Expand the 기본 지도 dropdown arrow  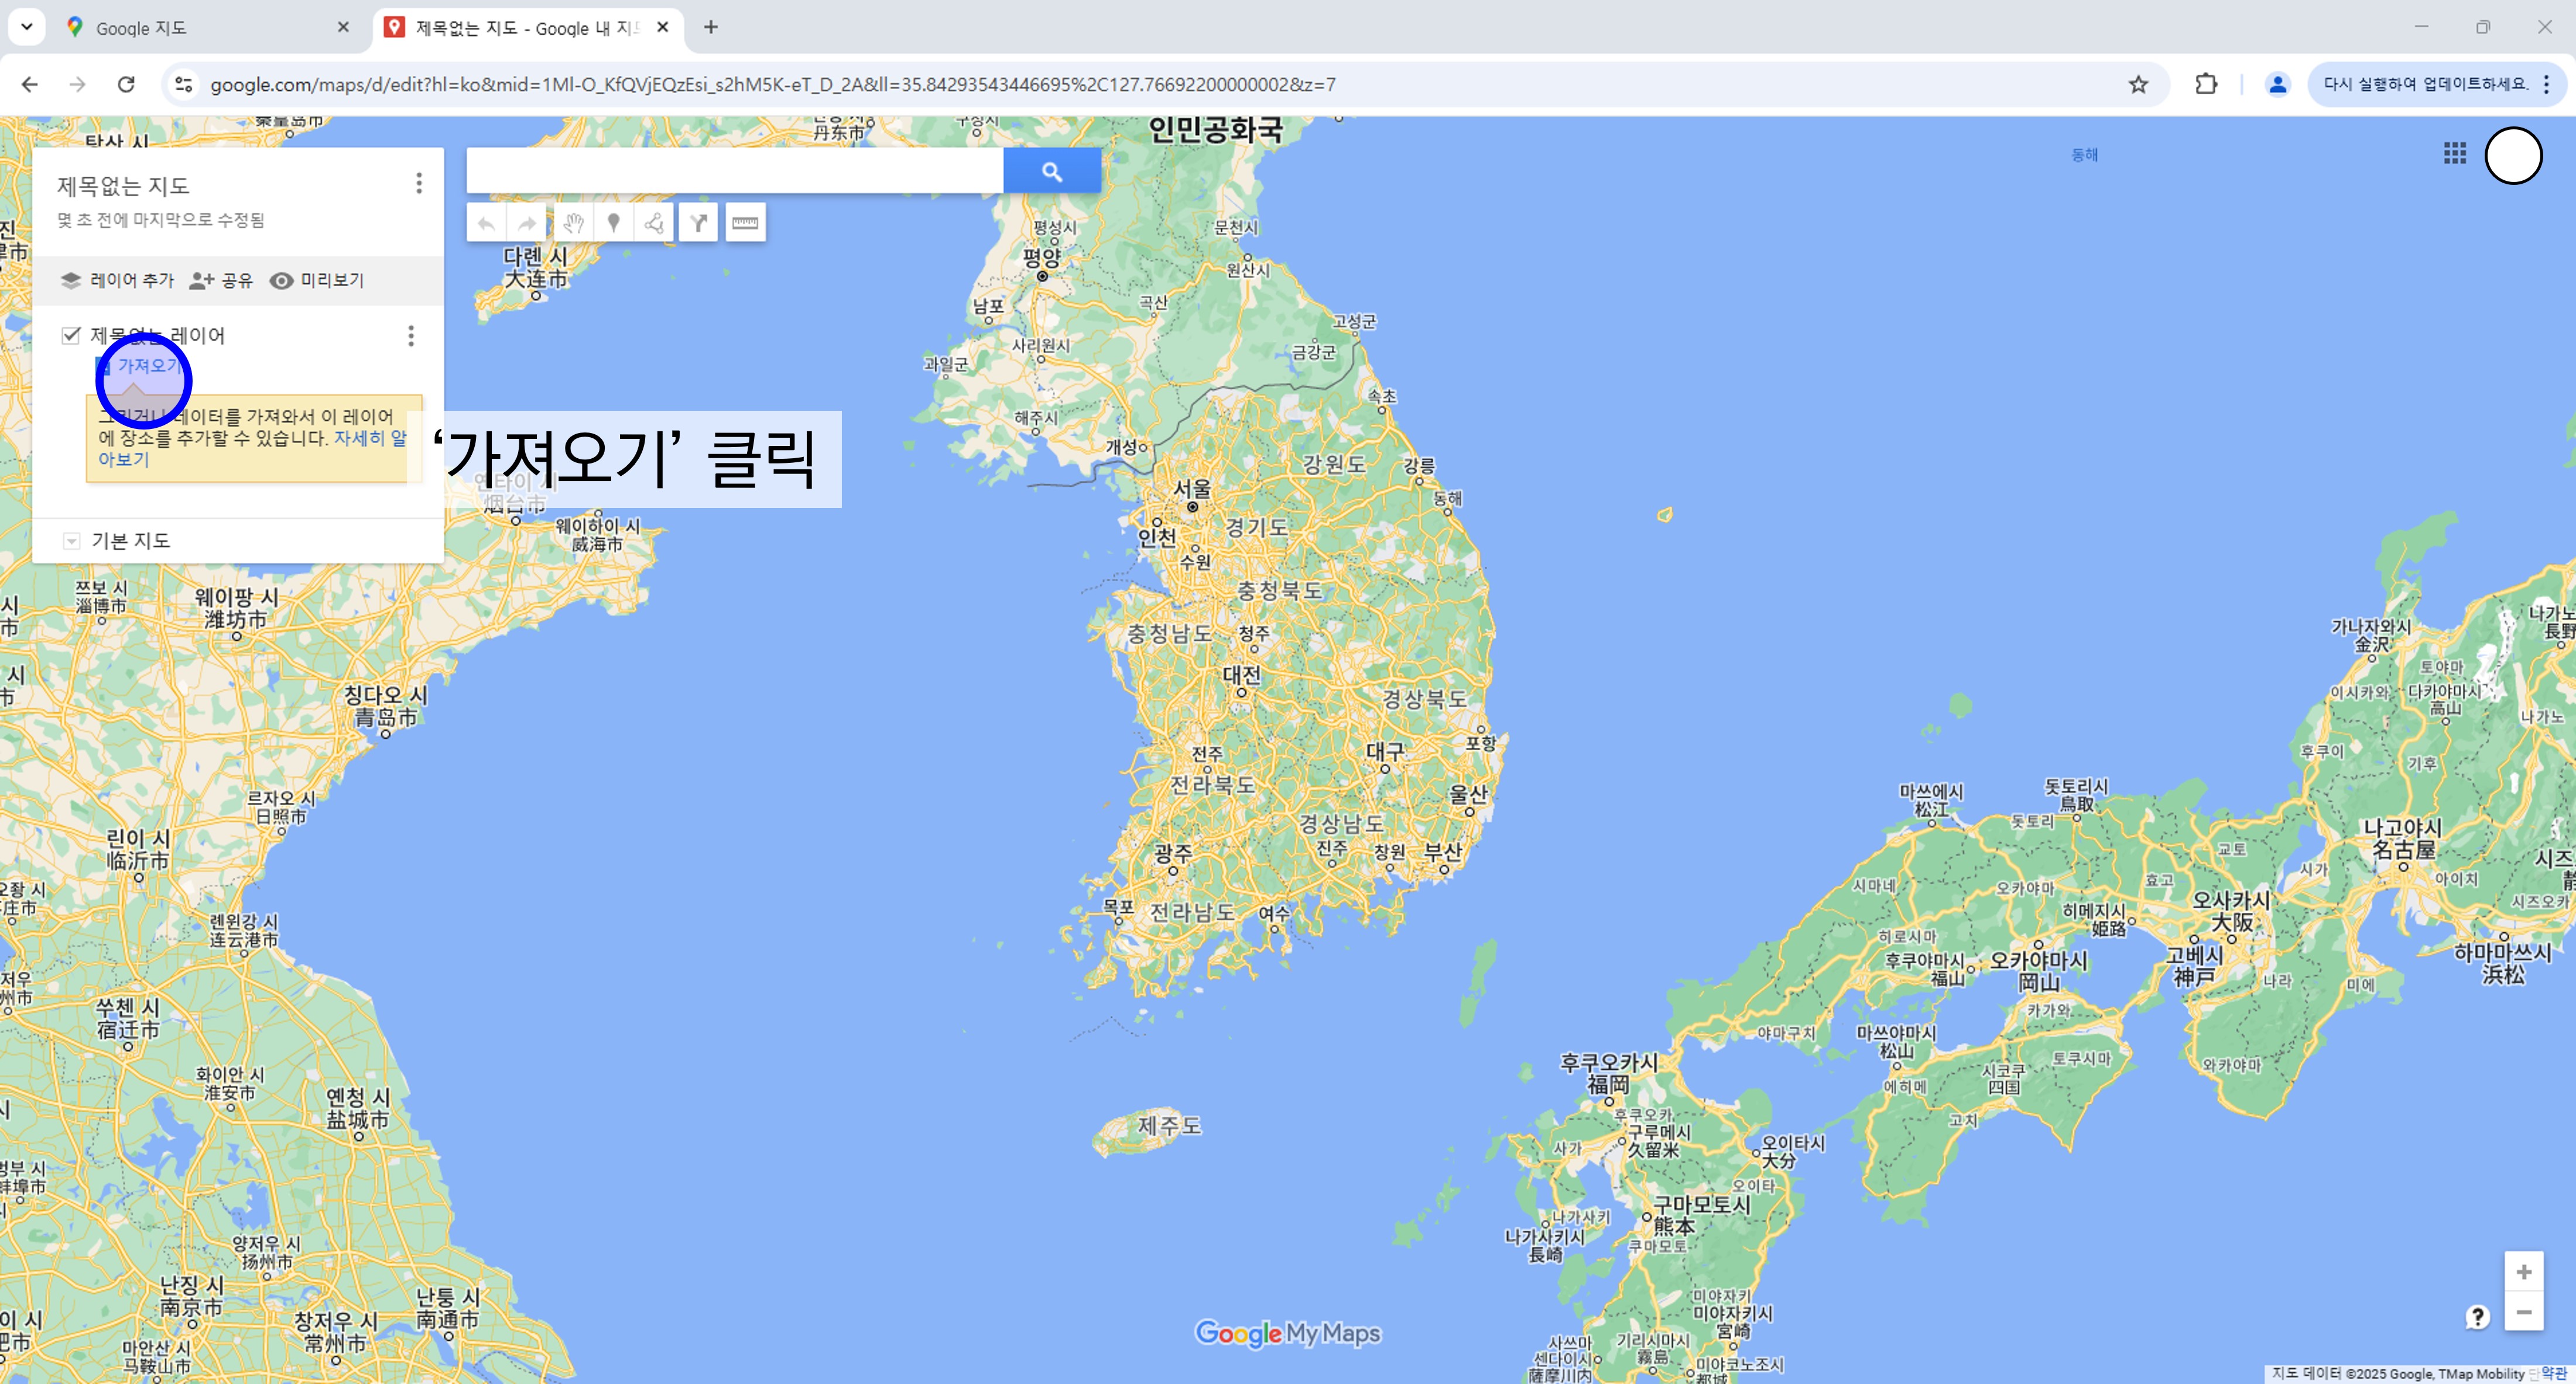point(72,541)
